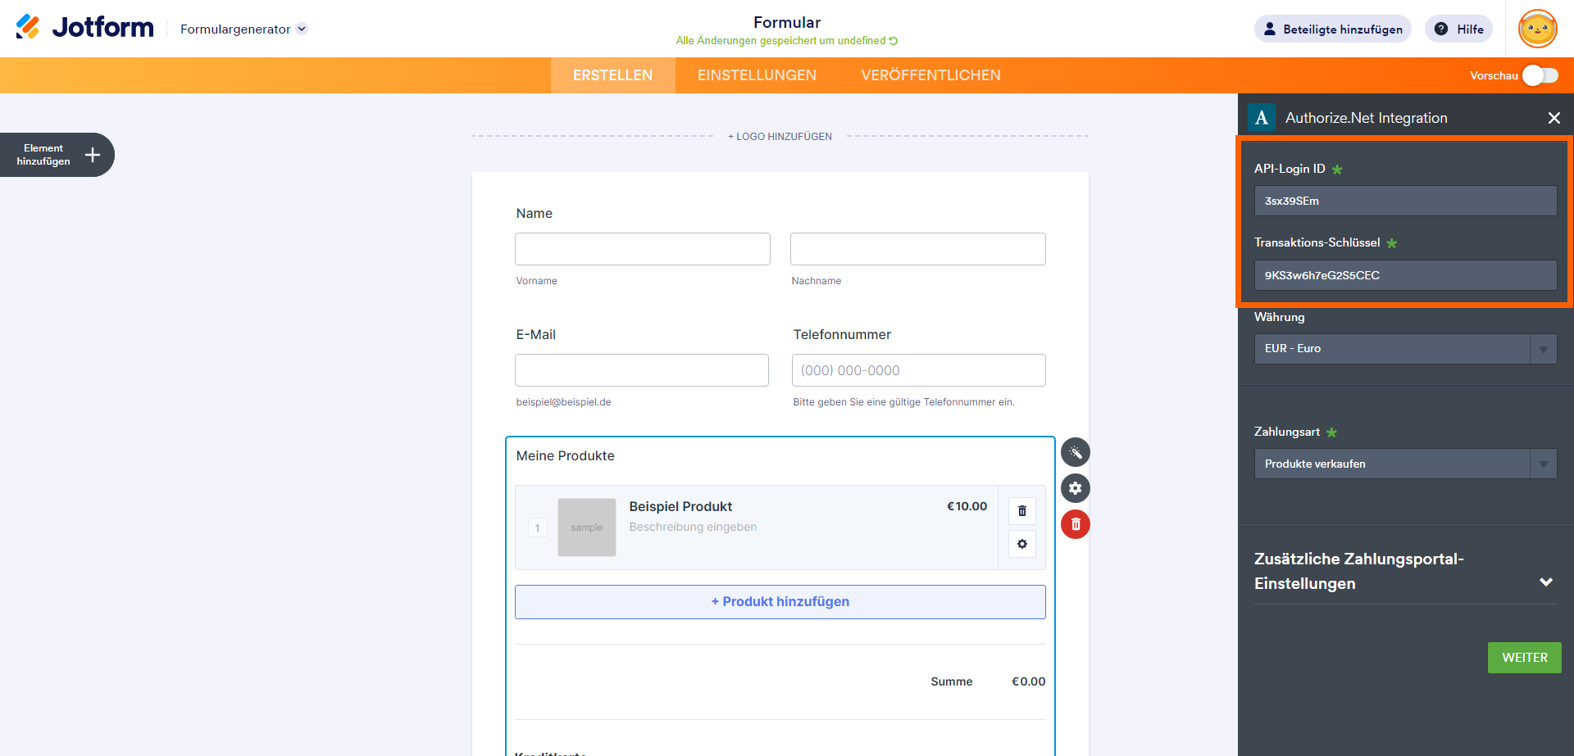Open payment wizard wand icon
Viewport: 1574px width, 756px height.
click(1076, 452)
